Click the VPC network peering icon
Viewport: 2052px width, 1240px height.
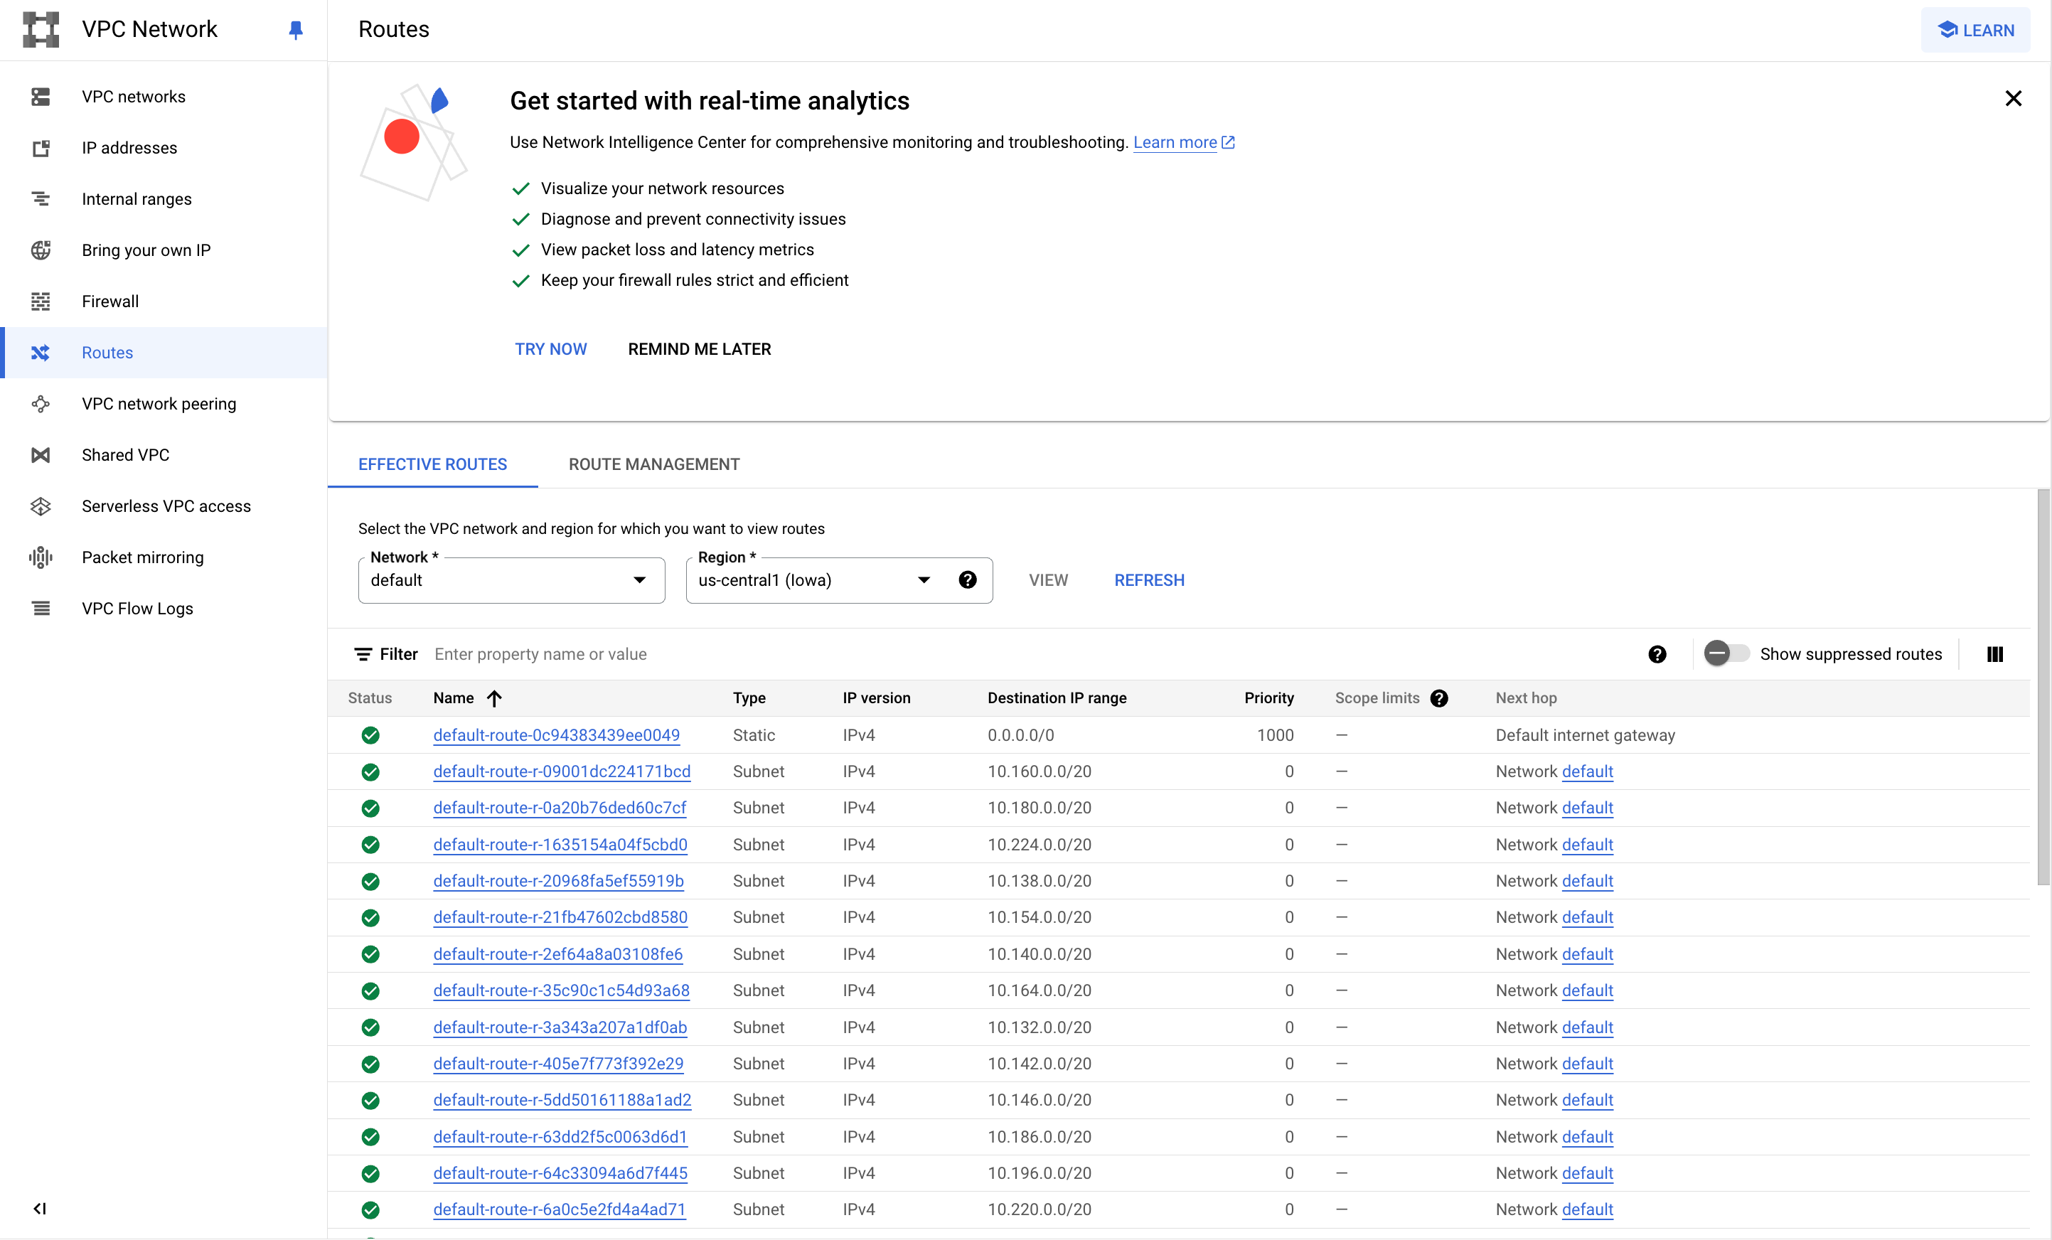(x=41, y=404)
